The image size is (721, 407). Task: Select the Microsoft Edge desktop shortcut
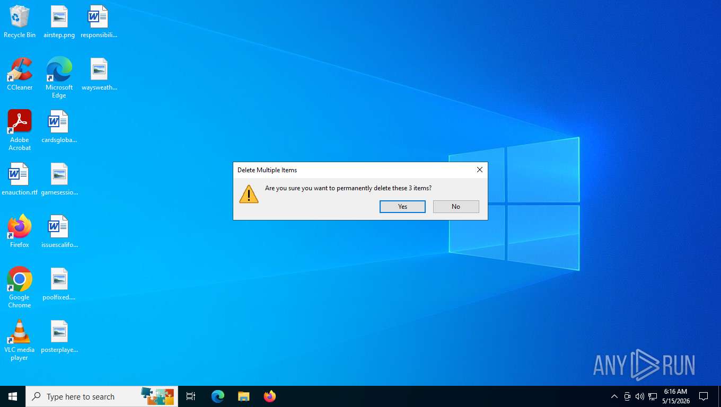coord(59,78)
